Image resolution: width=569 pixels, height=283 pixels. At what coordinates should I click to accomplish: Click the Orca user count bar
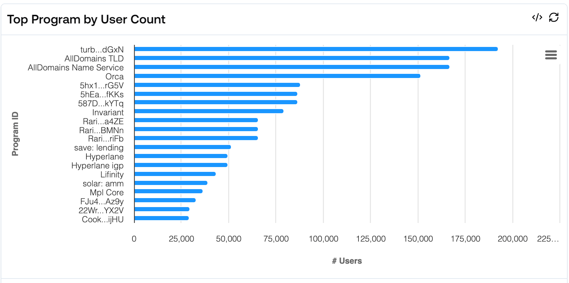click(277, 76)
